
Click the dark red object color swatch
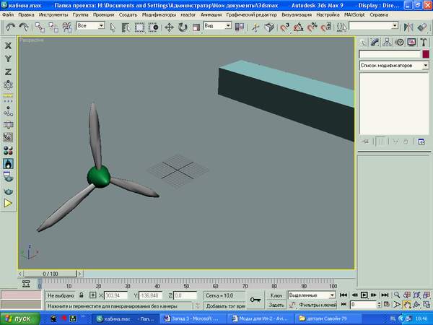point(426,54)
